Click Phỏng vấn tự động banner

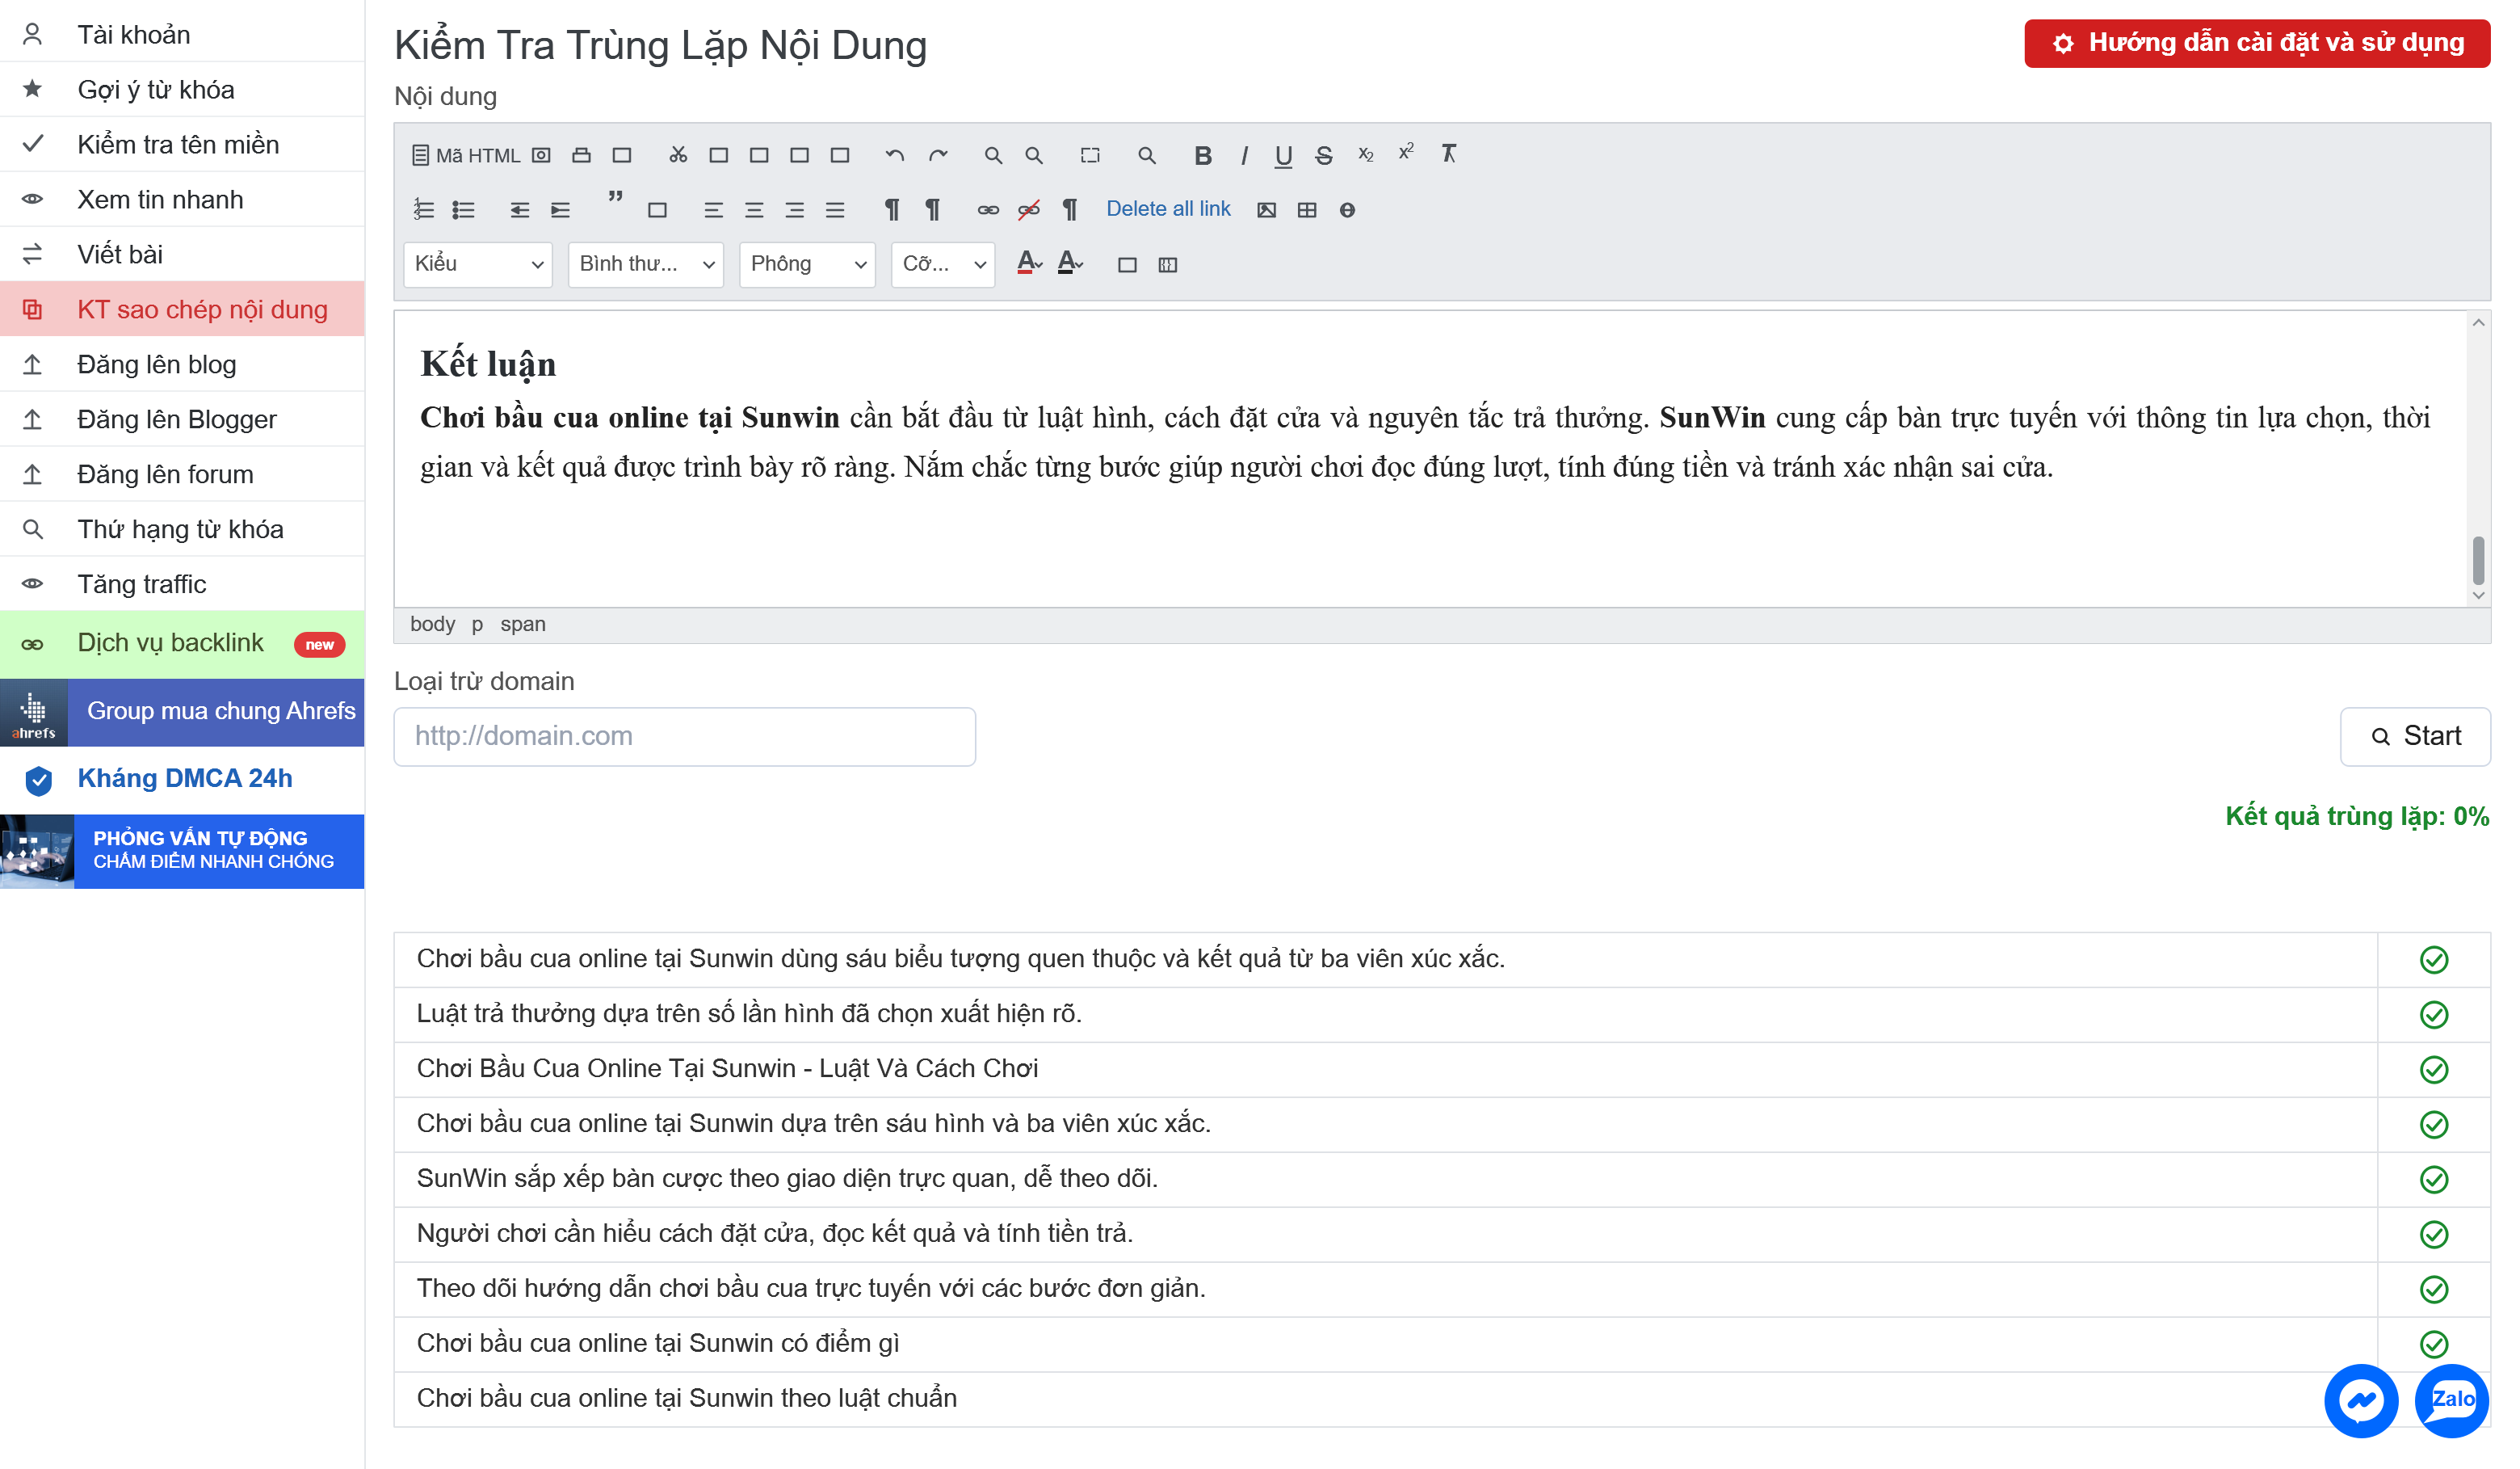182,851
